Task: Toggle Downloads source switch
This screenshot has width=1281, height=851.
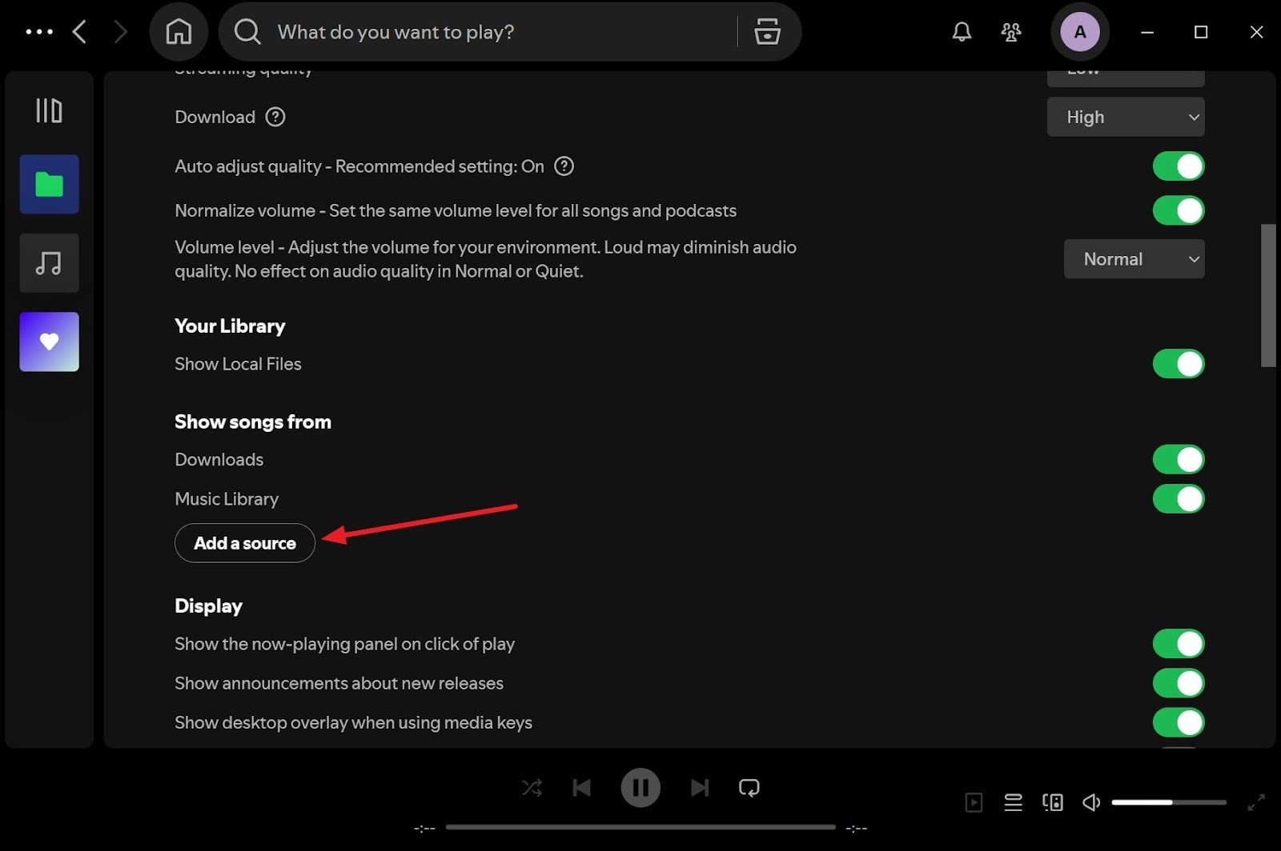Action: coord(1179,460)
